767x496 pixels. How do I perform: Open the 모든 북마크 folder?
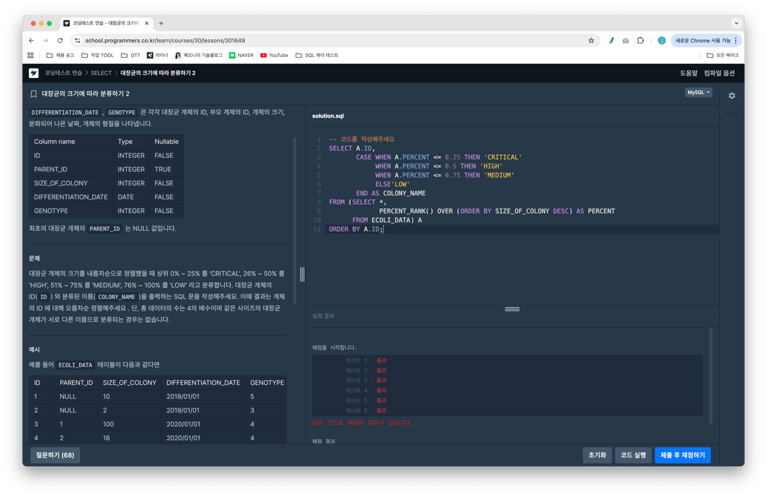(x=722, y=56)
